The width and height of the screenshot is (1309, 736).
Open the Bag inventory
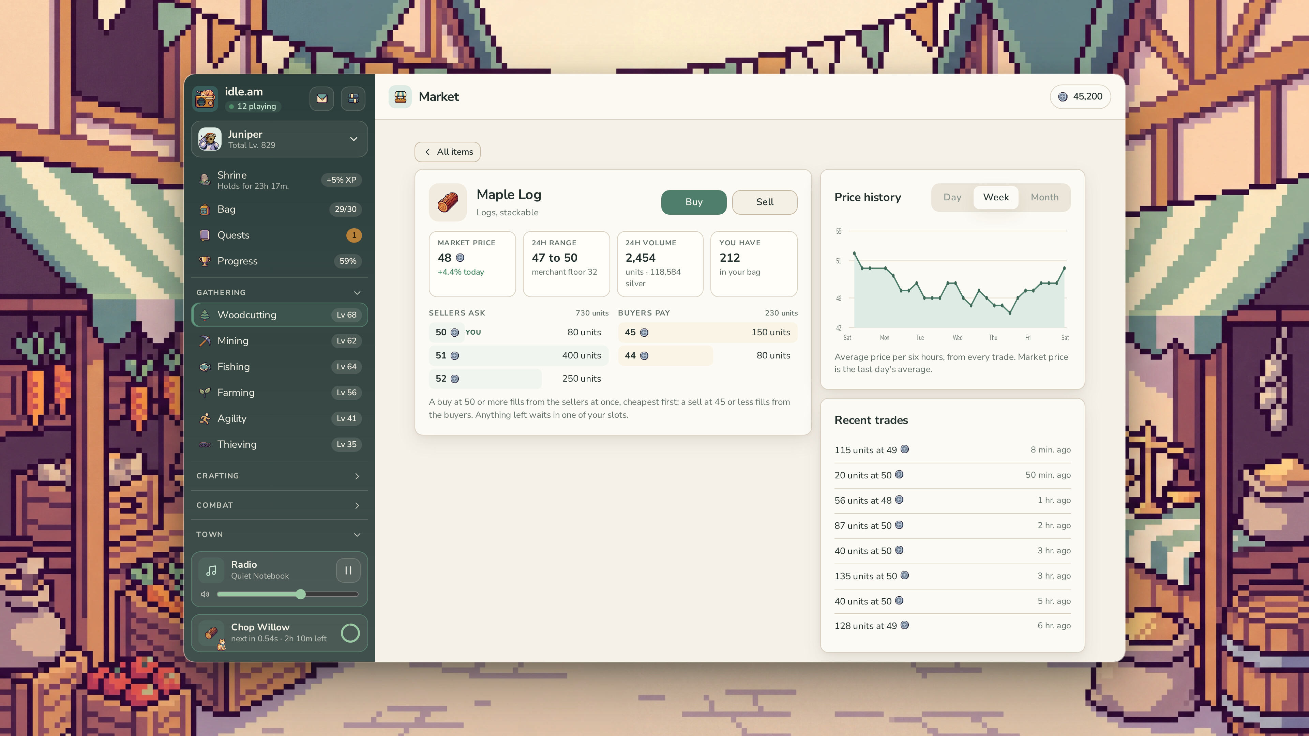coord(279,209)
